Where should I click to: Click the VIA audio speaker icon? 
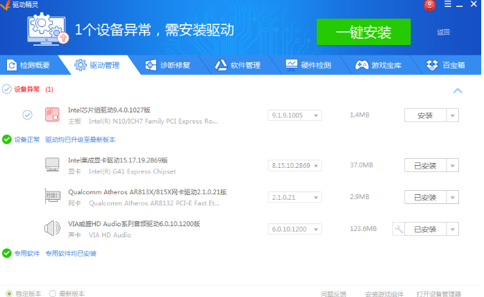(x=52, y=228)
